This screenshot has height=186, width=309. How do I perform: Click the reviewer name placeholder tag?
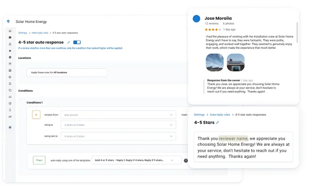[x=233, y=139]
